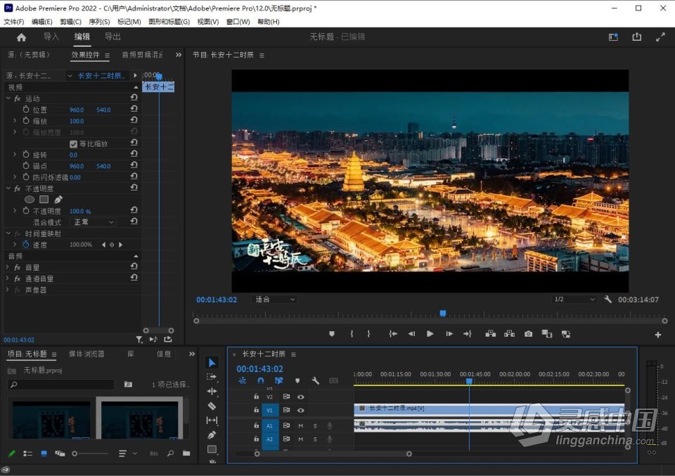Play the program monitor
The image size is (675, 476).
click(430, 334)
